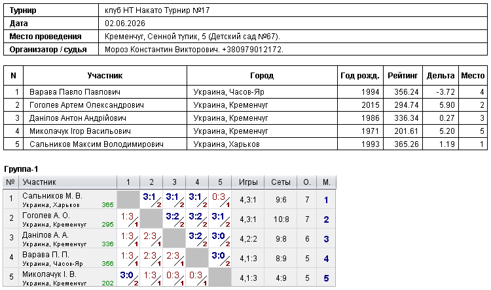Click the 'Дельта' column header
491x290 pixels.
[441, 76]
